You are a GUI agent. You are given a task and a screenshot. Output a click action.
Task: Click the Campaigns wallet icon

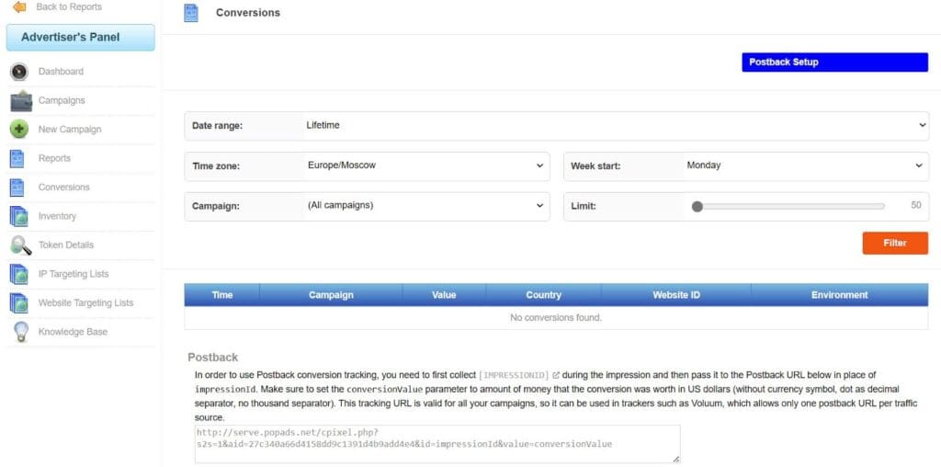click(21, 100)
